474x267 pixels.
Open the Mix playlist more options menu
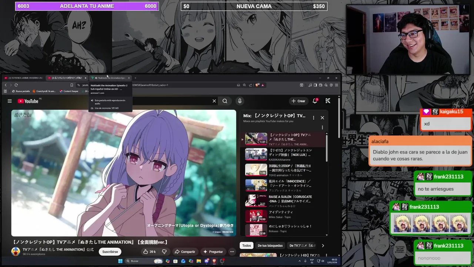pos(313,118)
